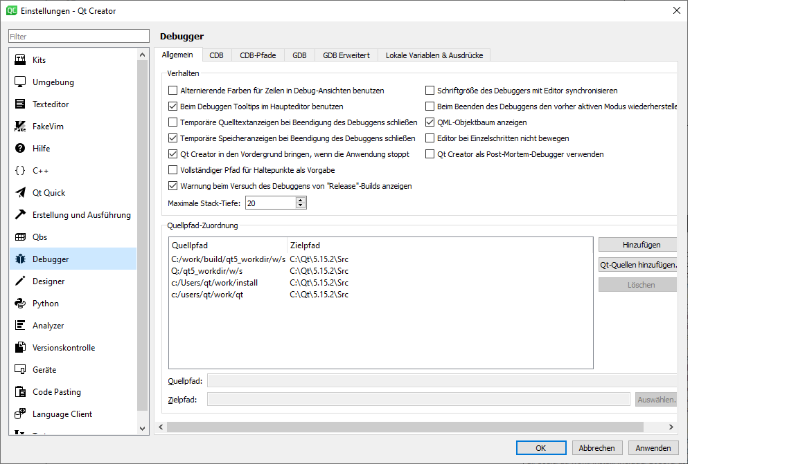Cancel with the Abbrechen button
Screen dimensions: 796x464
pos(597,448)
